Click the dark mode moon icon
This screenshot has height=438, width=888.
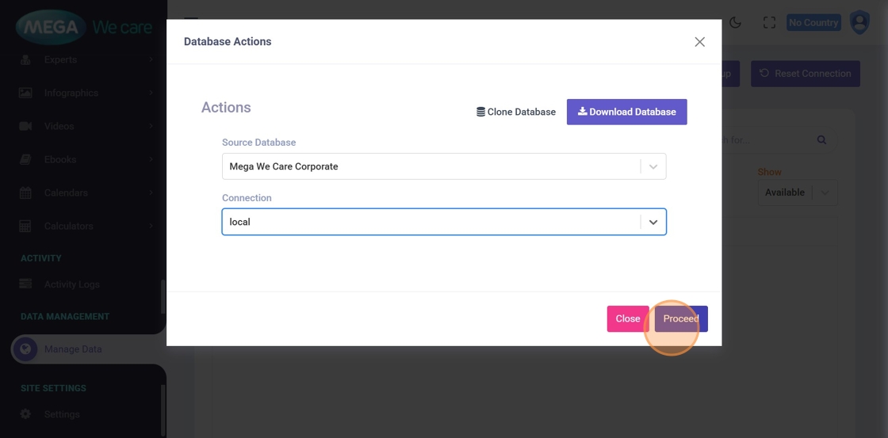pos(735,23)
